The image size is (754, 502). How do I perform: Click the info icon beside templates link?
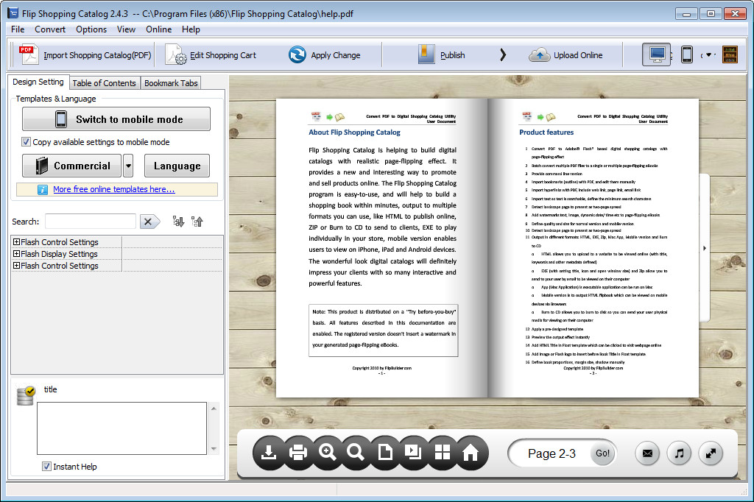[x=42, y=189]
